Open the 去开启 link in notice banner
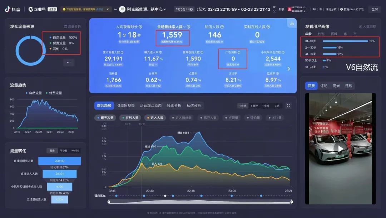Viewport: 386px width, 218px height. (100, 9)
